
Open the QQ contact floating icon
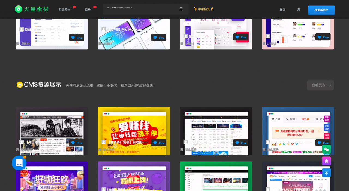click(326, 161)
